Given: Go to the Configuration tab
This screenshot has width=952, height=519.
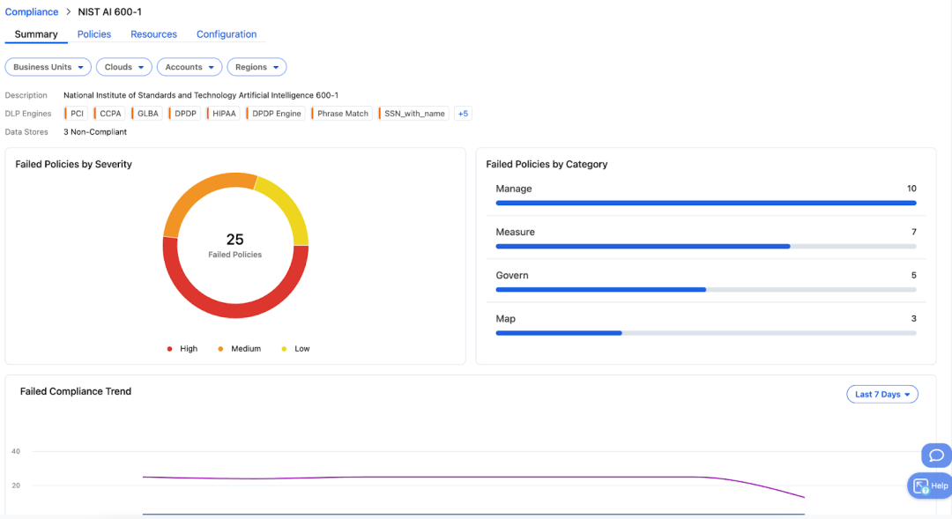Looking at the screenshot, I should click(227, 34).
